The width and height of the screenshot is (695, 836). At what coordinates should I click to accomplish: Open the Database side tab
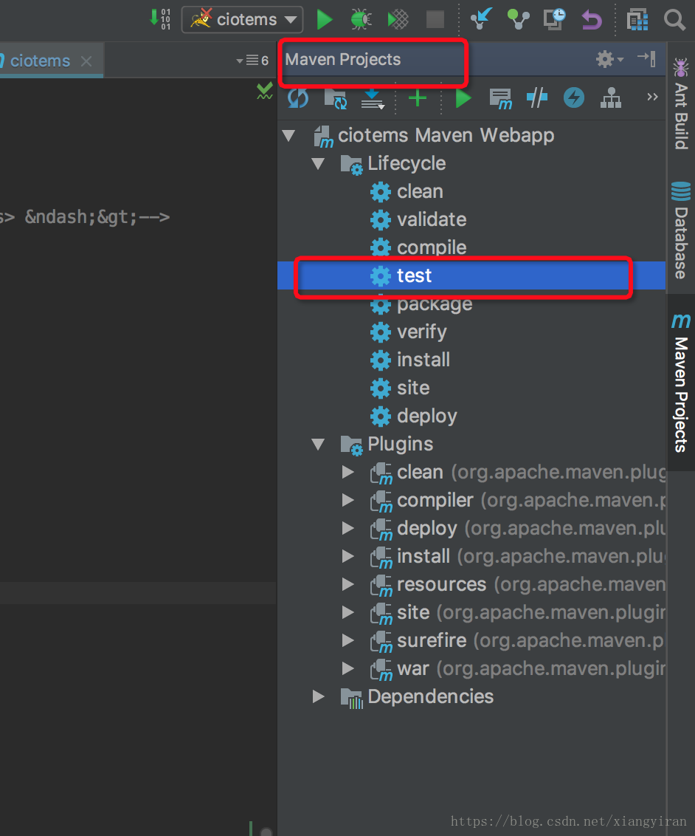coord(681,230)
